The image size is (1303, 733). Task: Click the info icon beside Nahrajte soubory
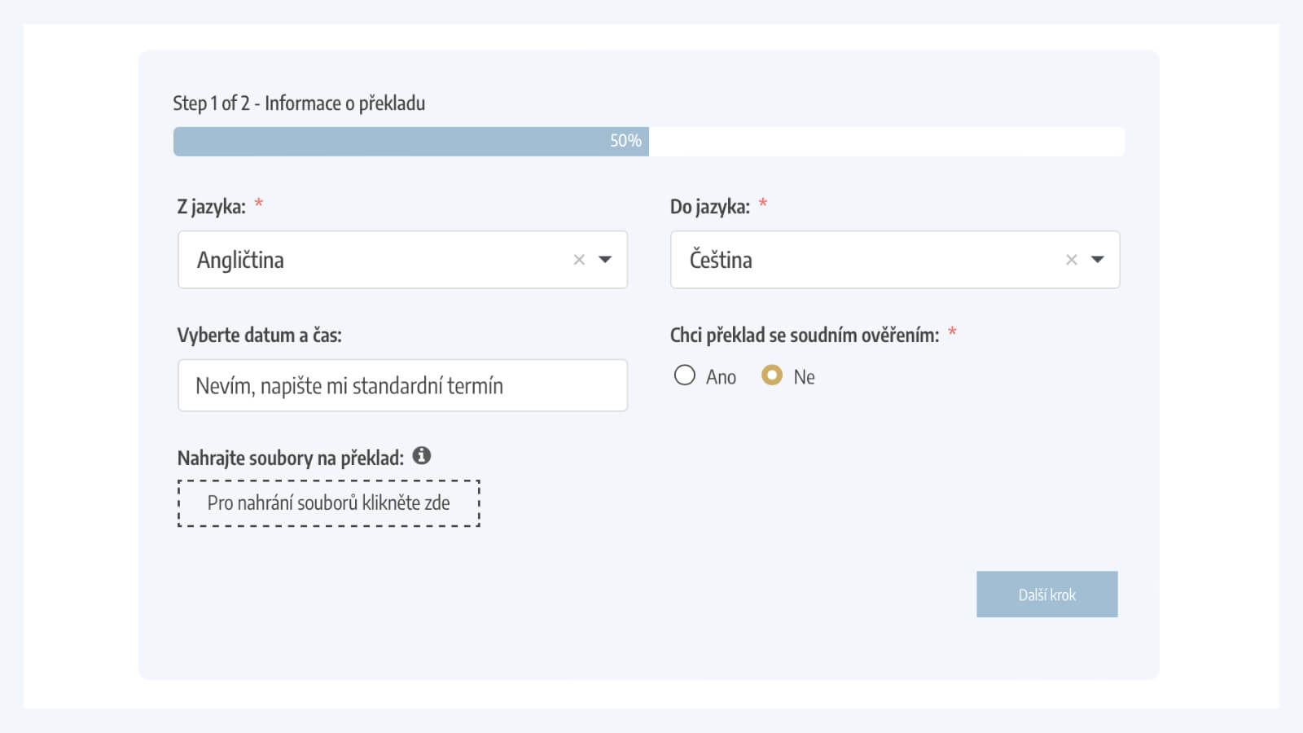422,455
